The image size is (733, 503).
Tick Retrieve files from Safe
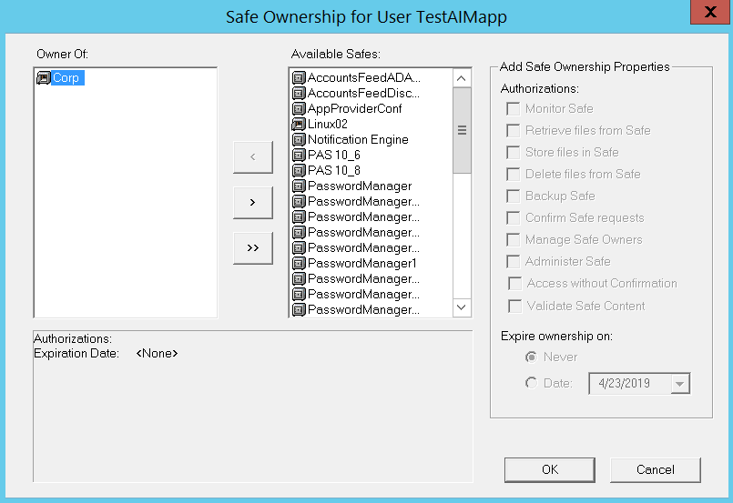(x=514, y=130)
